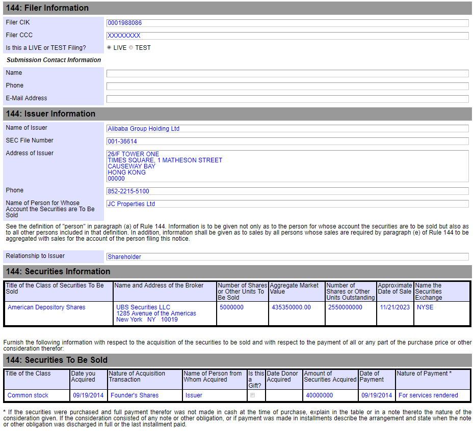Viewport: 474px width, 431px height.
Task: Click the '144: Filer Information' section header
Action: point(238,8)
